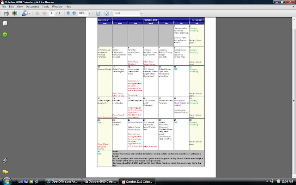Click 'Shrimp Alfredo' entry on October 10
Screen dimensions: 296x185
coord(104,69)
